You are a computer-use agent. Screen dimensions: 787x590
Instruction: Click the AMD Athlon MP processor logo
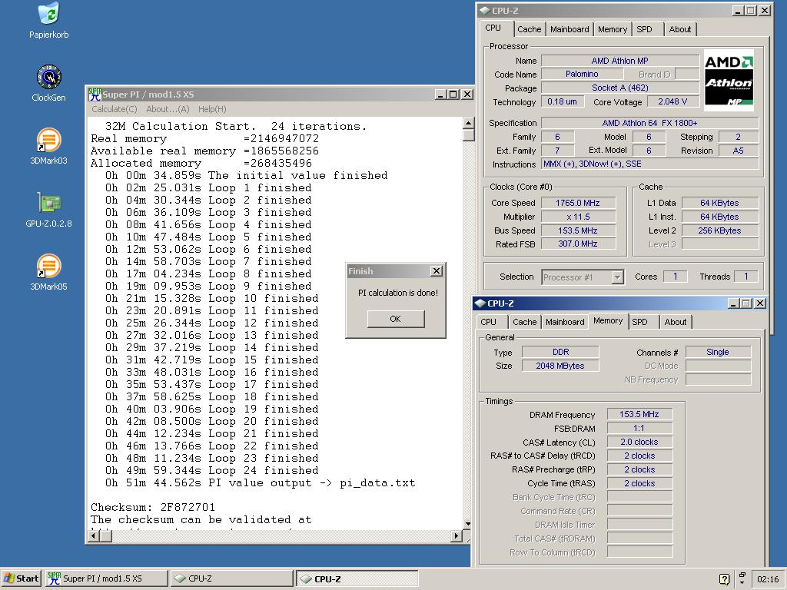tap(729, 80)
